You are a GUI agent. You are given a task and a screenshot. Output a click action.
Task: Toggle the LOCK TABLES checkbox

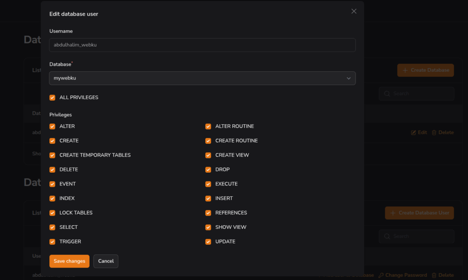(53, 213)
